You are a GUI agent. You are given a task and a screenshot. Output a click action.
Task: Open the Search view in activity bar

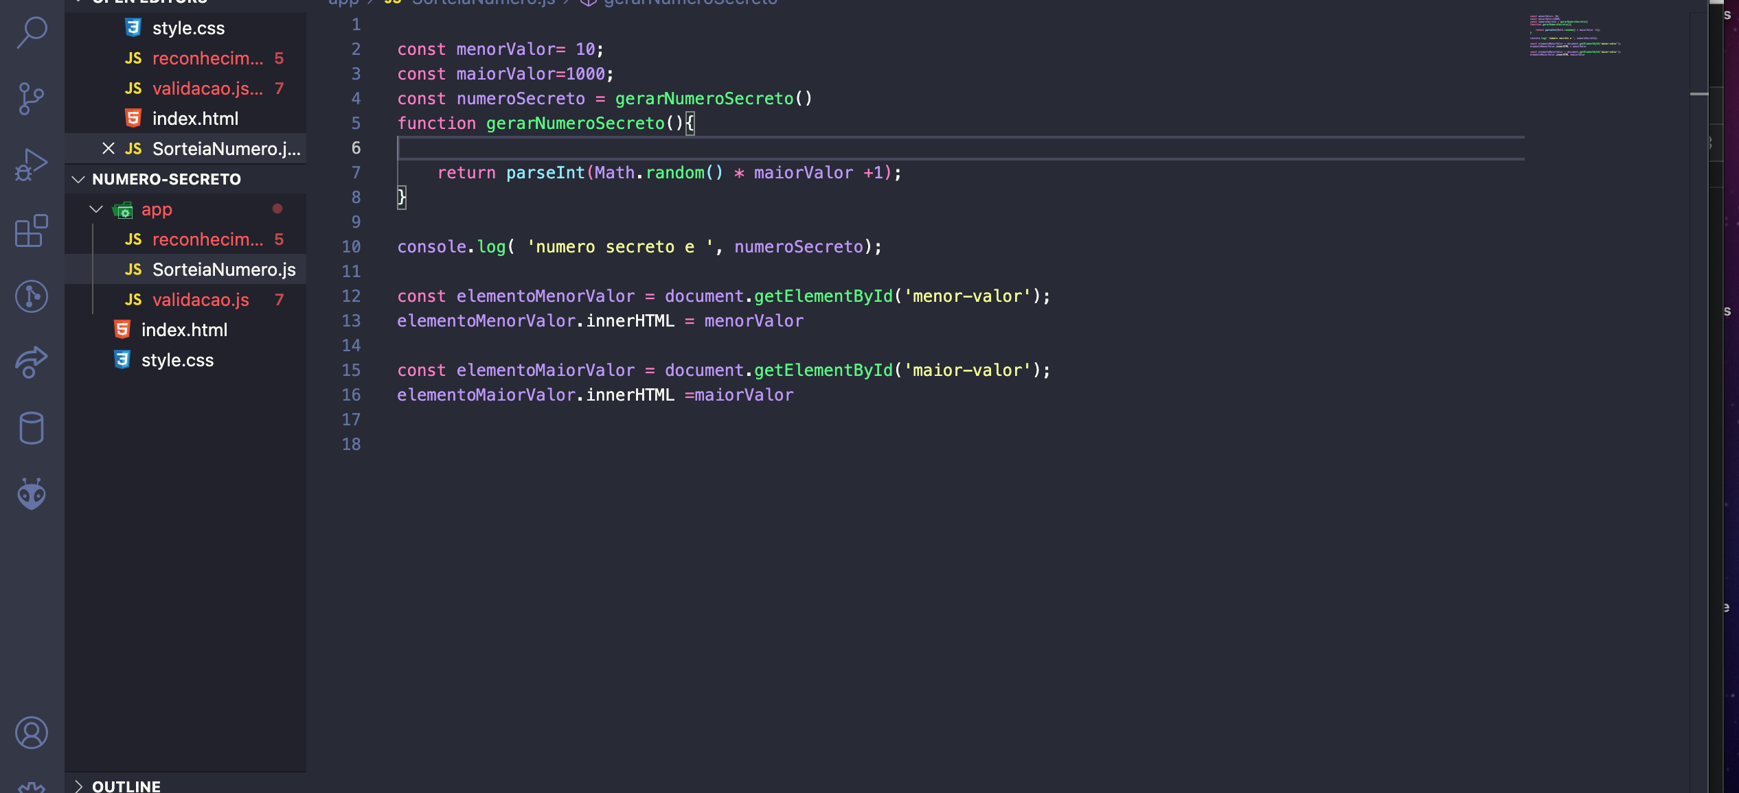tap(32, 32)
